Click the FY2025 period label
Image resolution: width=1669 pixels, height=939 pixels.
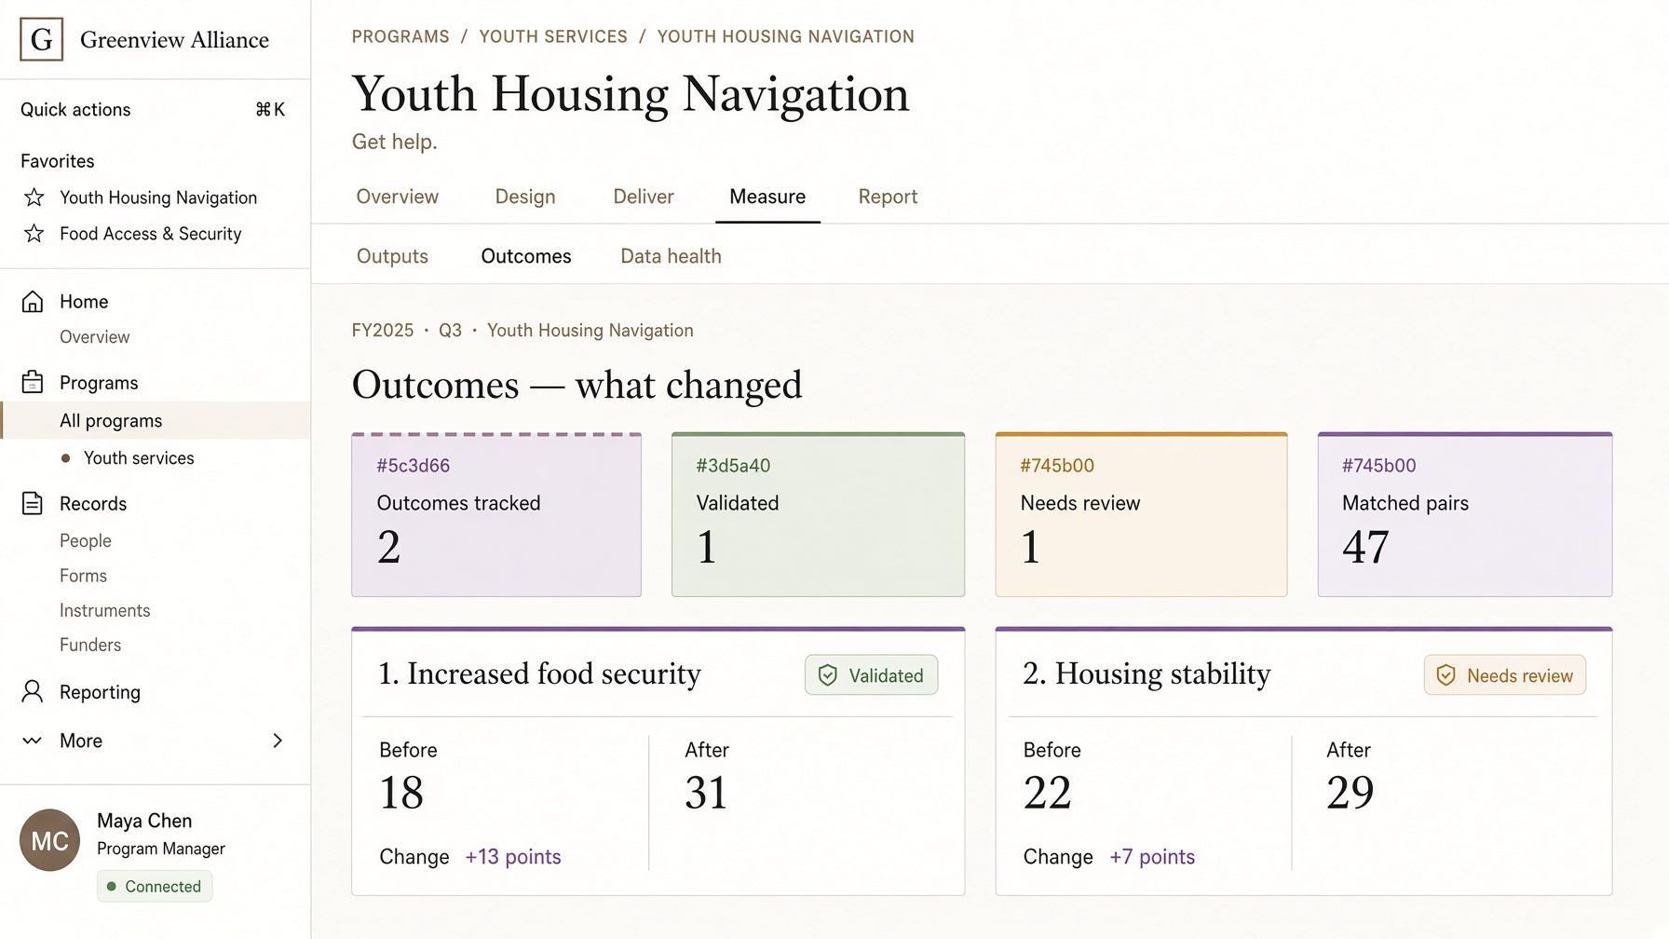[x=383, y=331]
